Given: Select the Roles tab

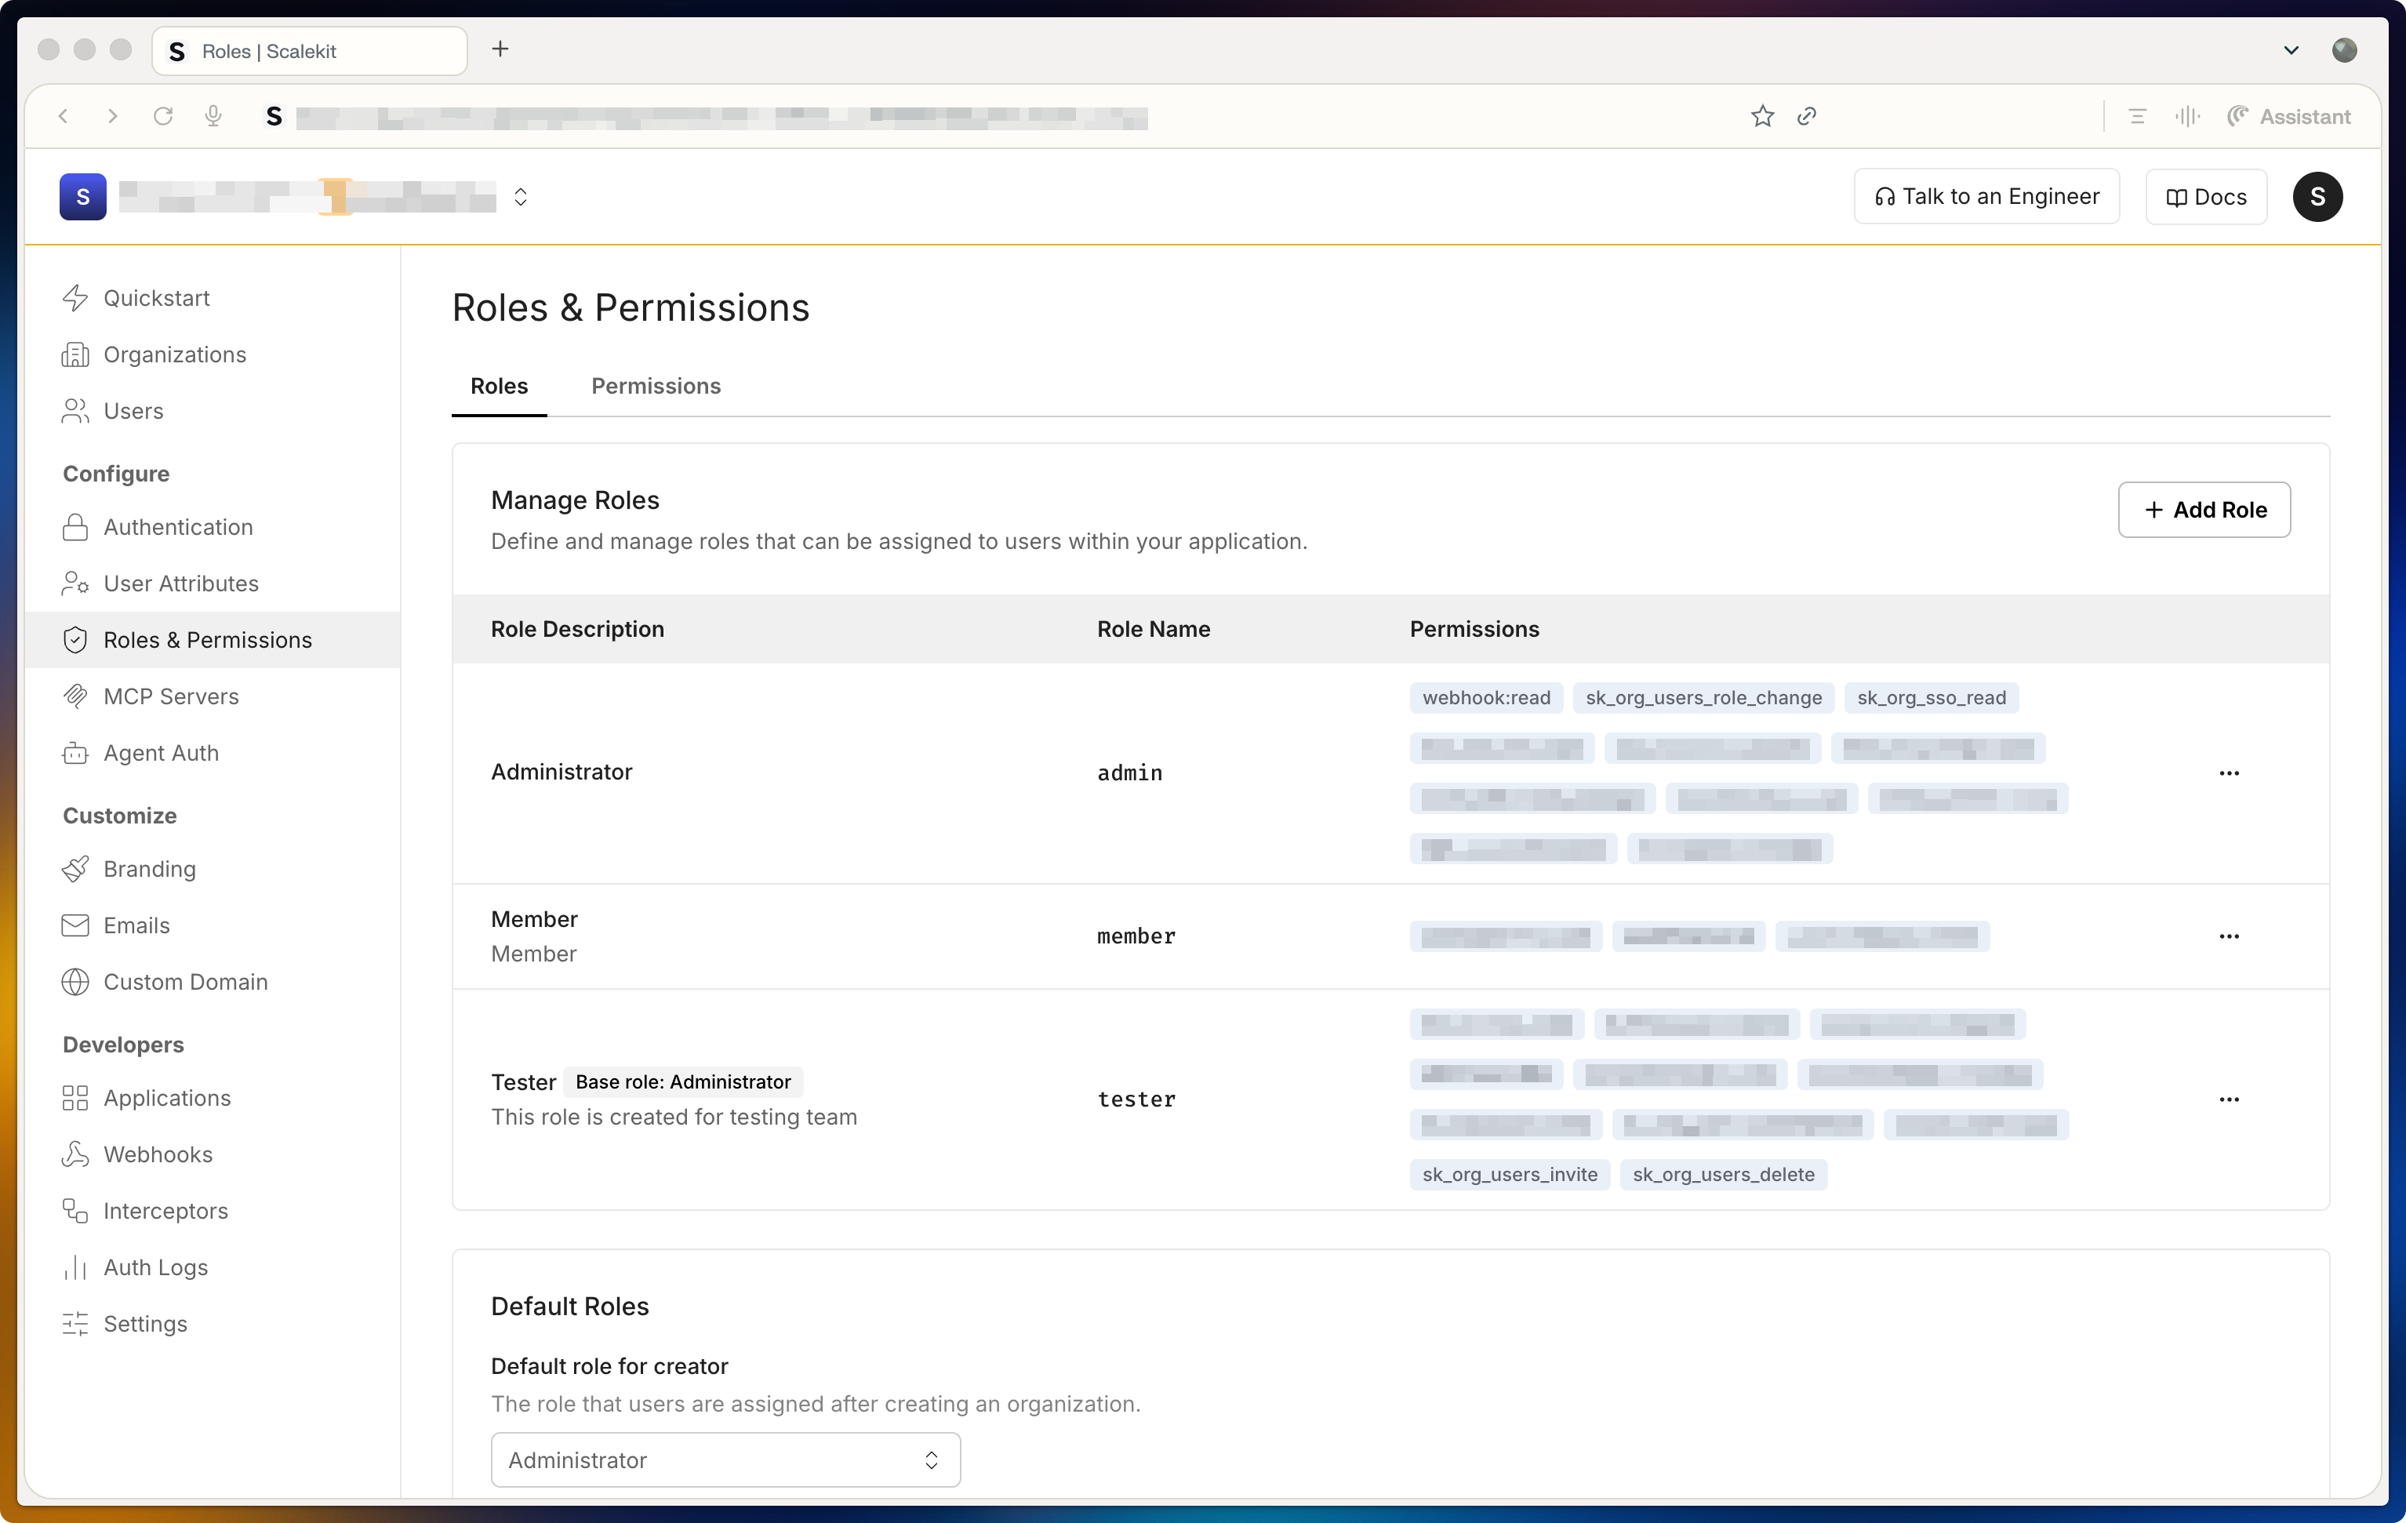Looking at the screenshot, I should [499, 386].
